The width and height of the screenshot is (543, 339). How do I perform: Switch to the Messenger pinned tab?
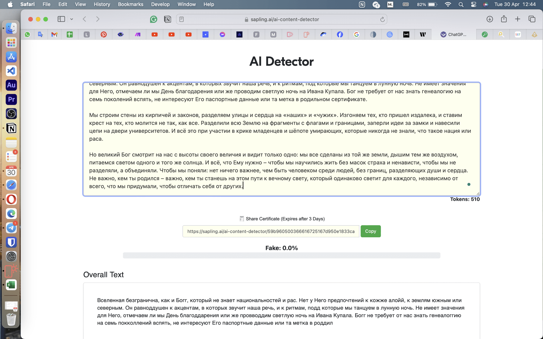[222, 34]
